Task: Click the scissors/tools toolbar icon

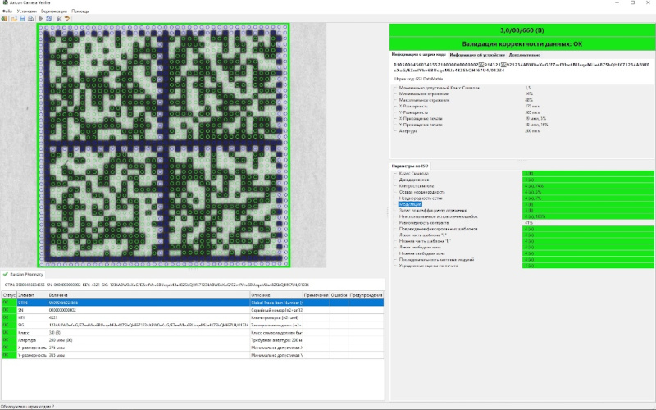Action: click(59, 18)
